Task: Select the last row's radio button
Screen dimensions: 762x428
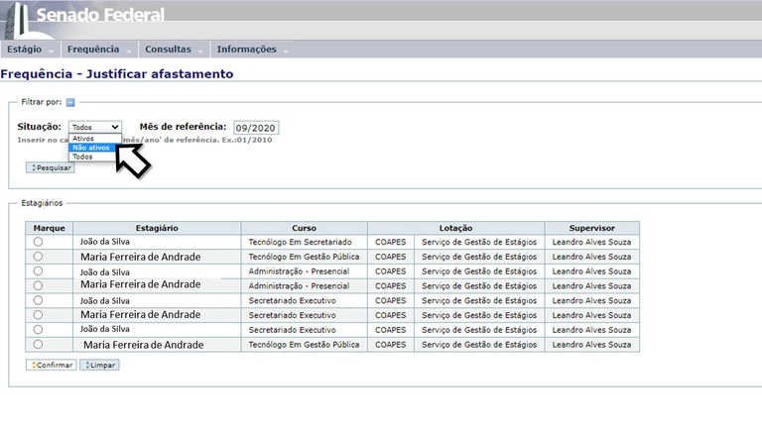Action: pyautogui.click(x=38, y=344)
